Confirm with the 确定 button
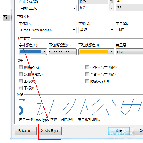Viewport: 143px width, 143px height. tap(119, 131)
